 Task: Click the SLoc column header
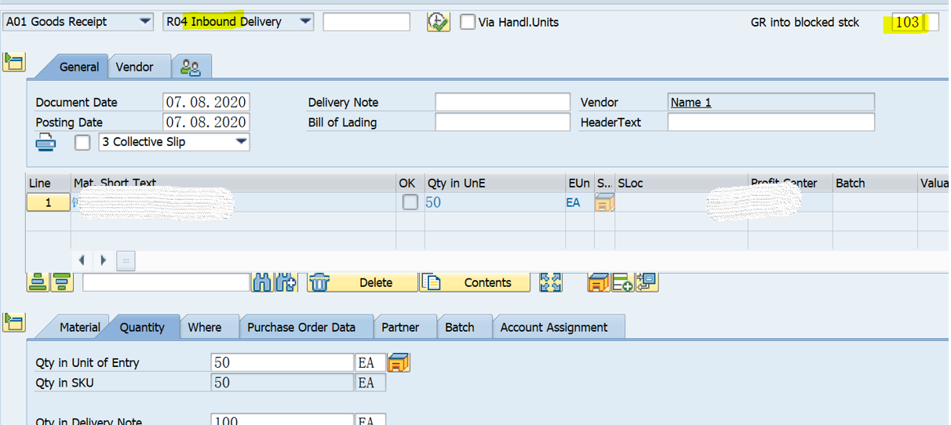(680, 183)
